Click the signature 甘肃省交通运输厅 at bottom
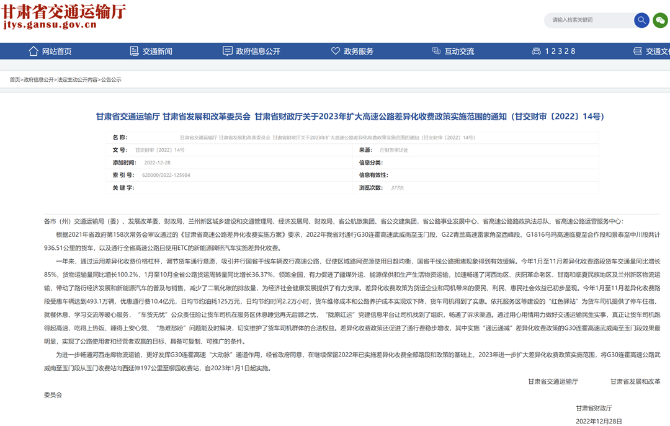This screenshot has width=670, height=426. click(553, 381)
